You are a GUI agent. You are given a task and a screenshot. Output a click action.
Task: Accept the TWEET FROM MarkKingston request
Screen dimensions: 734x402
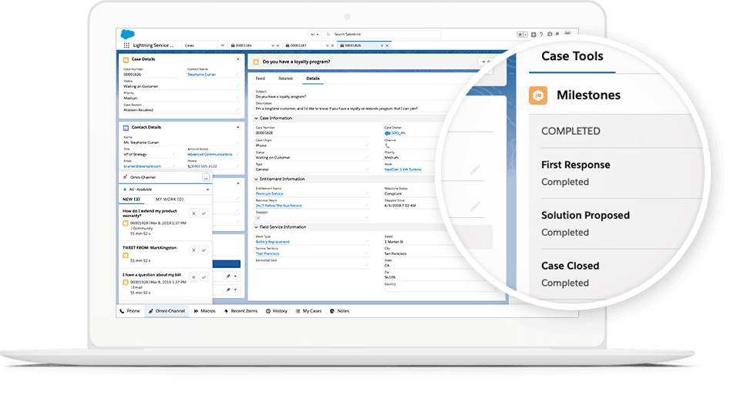pos(204,250)
